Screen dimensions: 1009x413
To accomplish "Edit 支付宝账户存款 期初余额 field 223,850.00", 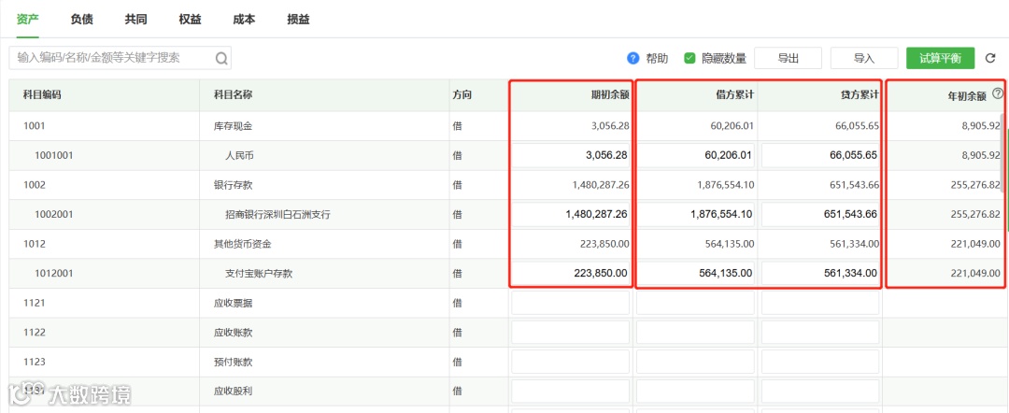I will (x=571, y=274).
